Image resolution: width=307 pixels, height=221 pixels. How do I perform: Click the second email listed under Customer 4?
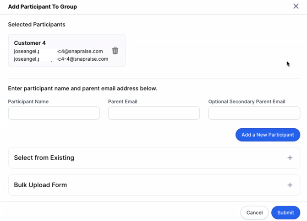(61, 59)
